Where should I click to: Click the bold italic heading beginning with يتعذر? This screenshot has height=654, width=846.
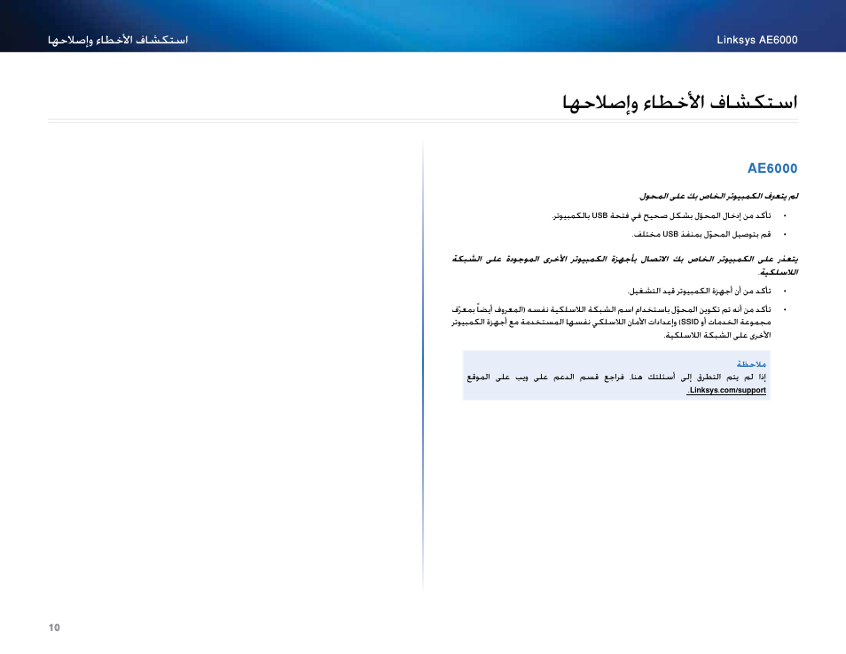[625, 265]
